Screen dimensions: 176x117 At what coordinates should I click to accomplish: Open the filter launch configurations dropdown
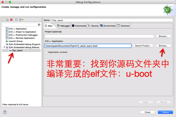click(x=21, y=20)
